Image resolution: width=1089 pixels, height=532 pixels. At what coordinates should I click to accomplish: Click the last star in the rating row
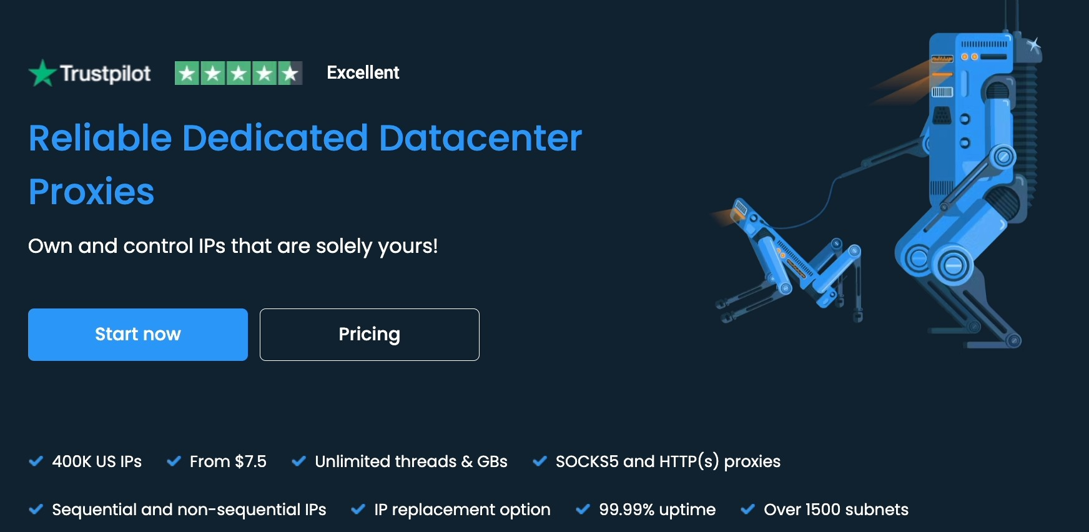click(291, 72)
